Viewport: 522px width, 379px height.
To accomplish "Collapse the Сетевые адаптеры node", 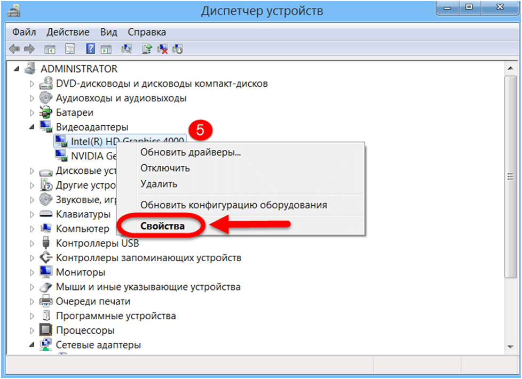I will pos(32,345).
